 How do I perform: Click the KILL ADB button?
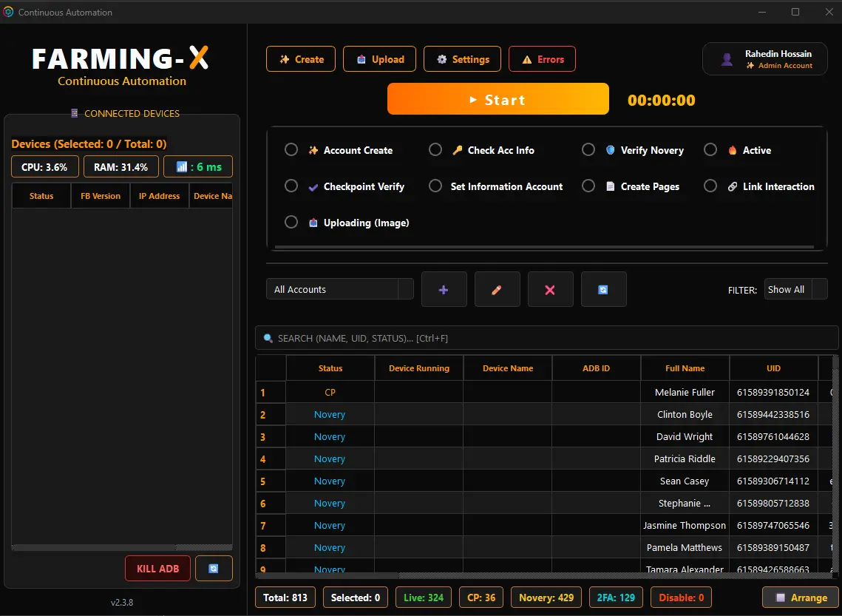tap(158, 568)
